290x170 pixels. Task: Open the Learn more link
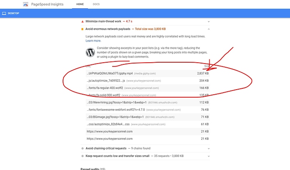(x=93, y=41)
